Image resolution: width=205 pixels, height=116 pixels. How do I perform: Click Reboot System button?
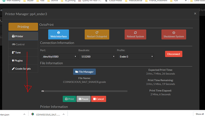point(135,34)
